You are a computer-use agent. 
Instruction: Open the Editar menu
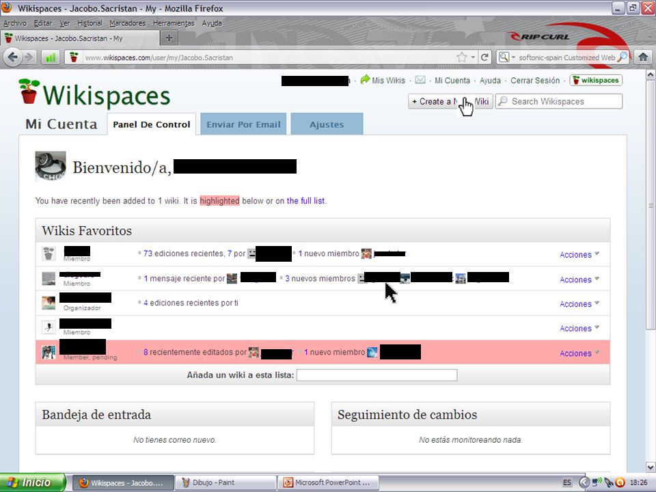[43, 23]
